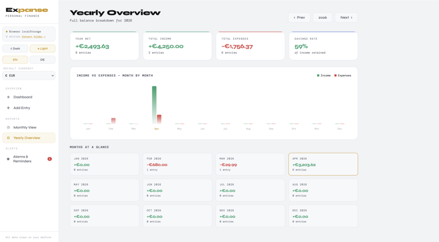439x242 pixels.
Task: Click the Alarms & Reminders bell icon
Action: tap(8, 159)
